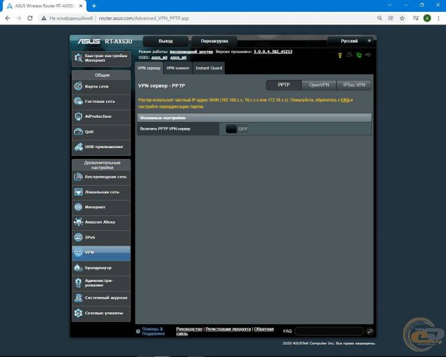
Task: Open the Chrome three-dot menu
Action: (438, 18)
